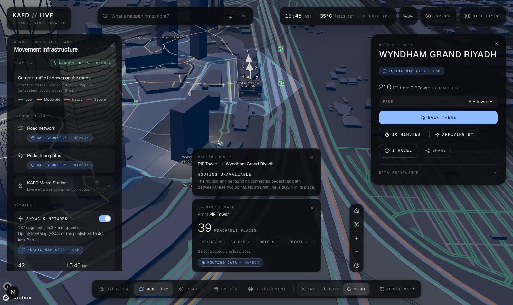Viewport: 513px width, 305px height.
Task: Click the Explore compass button
Action: pyautogui.click(x=438, y=16)
